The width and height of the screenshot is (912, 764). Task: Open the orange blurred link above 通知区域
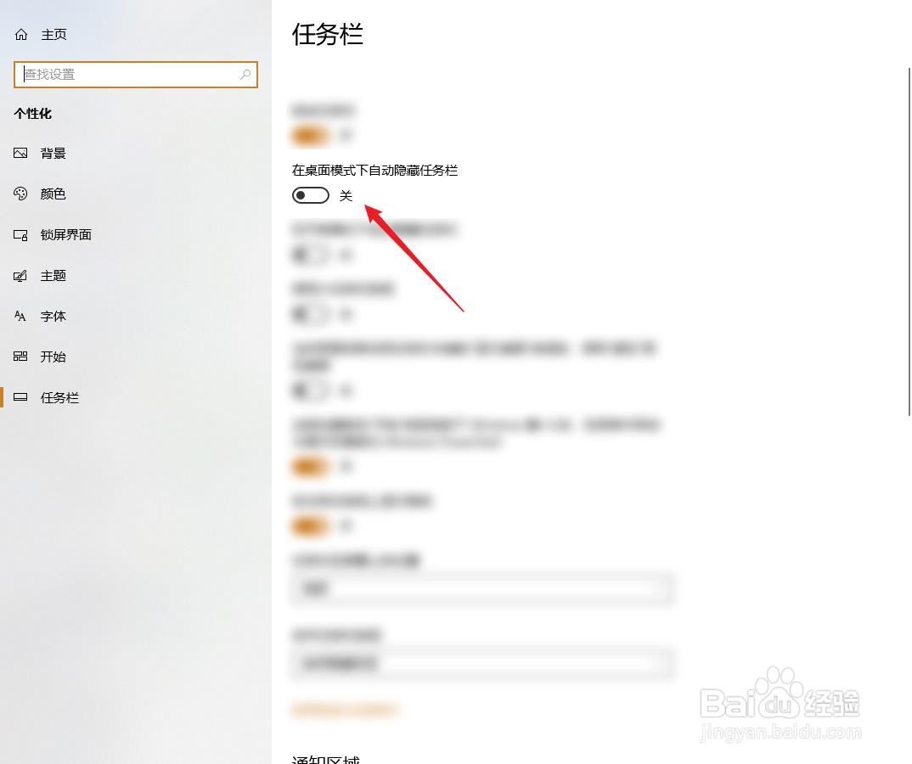pos(345,710)
